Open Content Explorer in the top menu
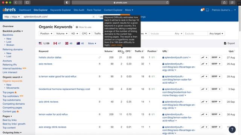 113,10
